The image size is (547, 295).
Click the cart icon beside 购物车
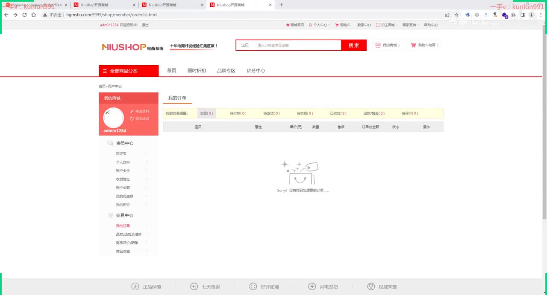pos(337,25)
